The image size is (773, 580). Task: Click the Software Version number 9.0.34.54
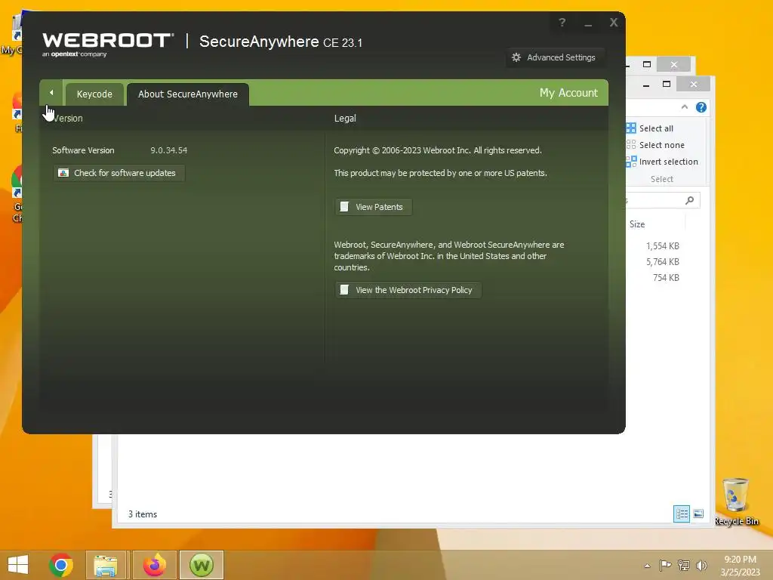click(x=168, y=150)
